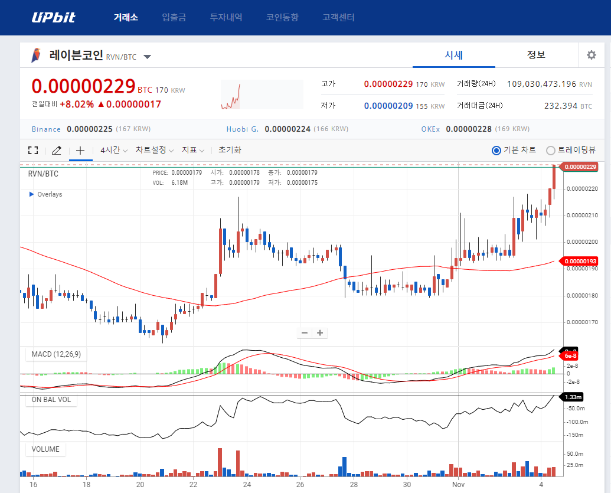Go to 코인동향 menu
Image resolution: width=611 pixels, height=493 pixels.
(x=282, y=17)
